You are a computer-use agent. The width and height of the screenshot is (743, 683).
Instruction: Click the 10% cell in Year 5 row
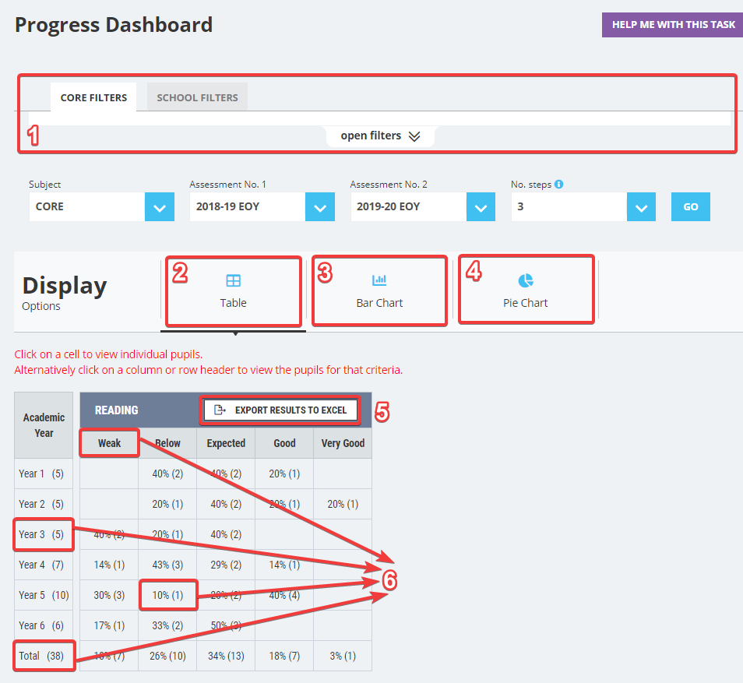point(167,594)
